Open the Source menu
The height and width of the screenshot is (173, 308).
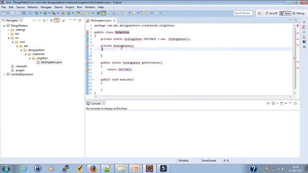pyautogui.click(x=20, y=7)
